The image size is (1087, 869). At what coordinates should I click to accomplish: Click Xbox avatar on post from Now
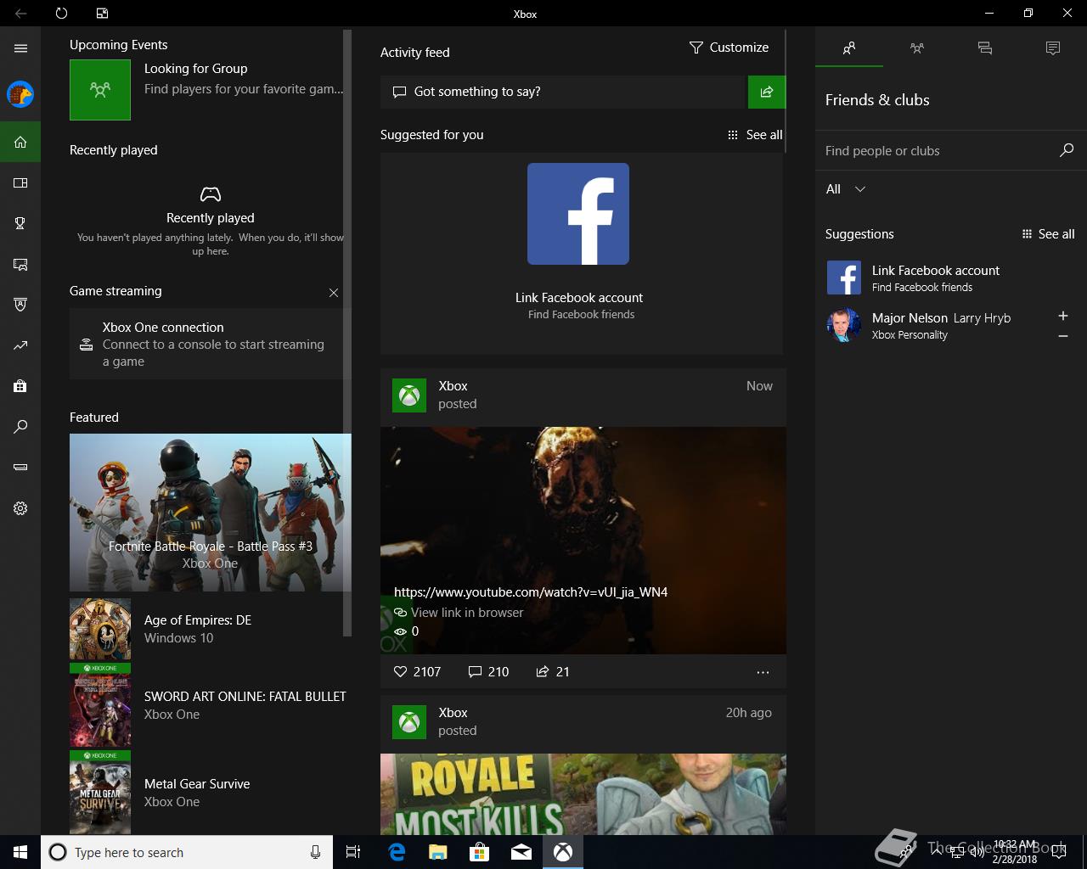(x=409, y=395)
